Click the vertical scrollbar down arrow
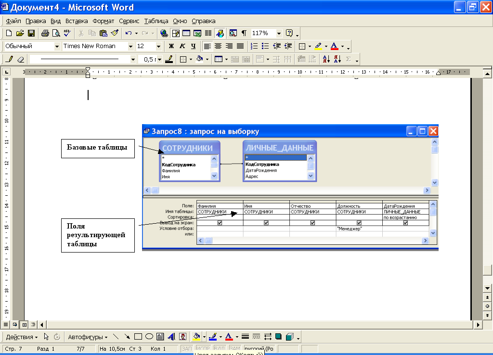The image size is (493, 355). pyautogui.click(x=487, y=288)
